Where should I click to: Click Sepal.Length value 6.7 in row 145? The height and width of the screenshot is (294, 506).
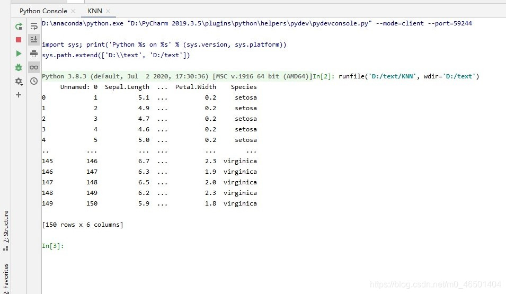pos(144,161)
